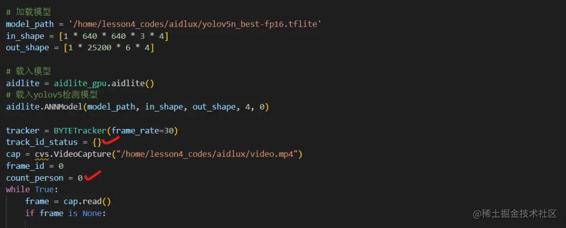The width and height of the screenshot is (566, 228).
Task: Click 'VideoCapture' method name
Action: point(82,155)
